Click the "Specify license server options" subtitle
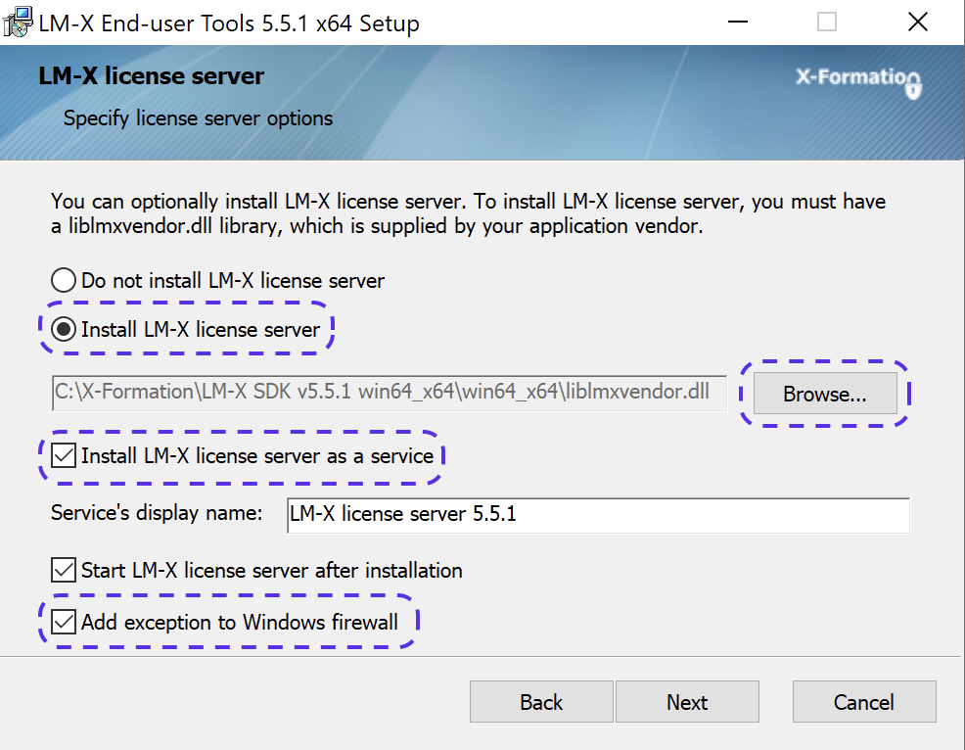The width and height of the screenshot is (965, 750). point(199,117)
